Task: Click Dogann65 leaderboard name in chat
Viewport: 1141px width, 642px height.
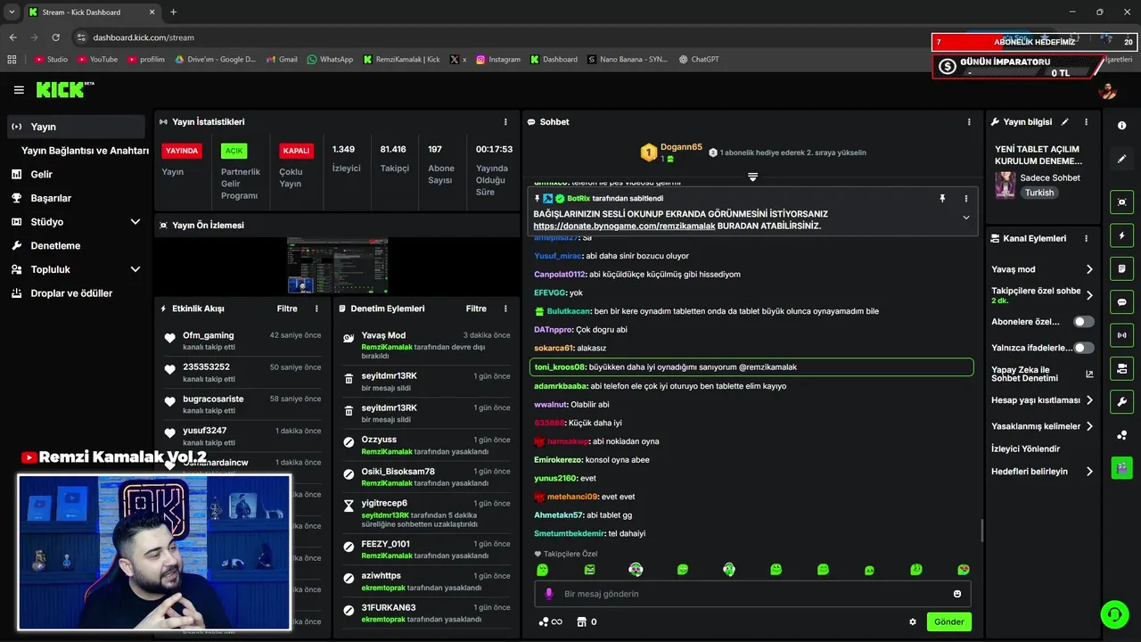Action: (681, 147)
